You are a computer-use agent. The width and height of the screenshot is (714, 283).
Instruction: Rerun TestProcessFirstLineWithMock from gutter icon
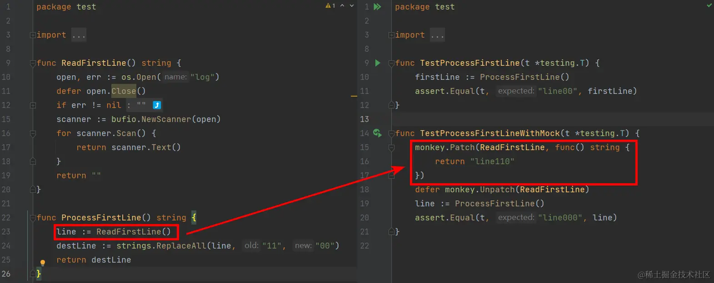tap(377, 133)
